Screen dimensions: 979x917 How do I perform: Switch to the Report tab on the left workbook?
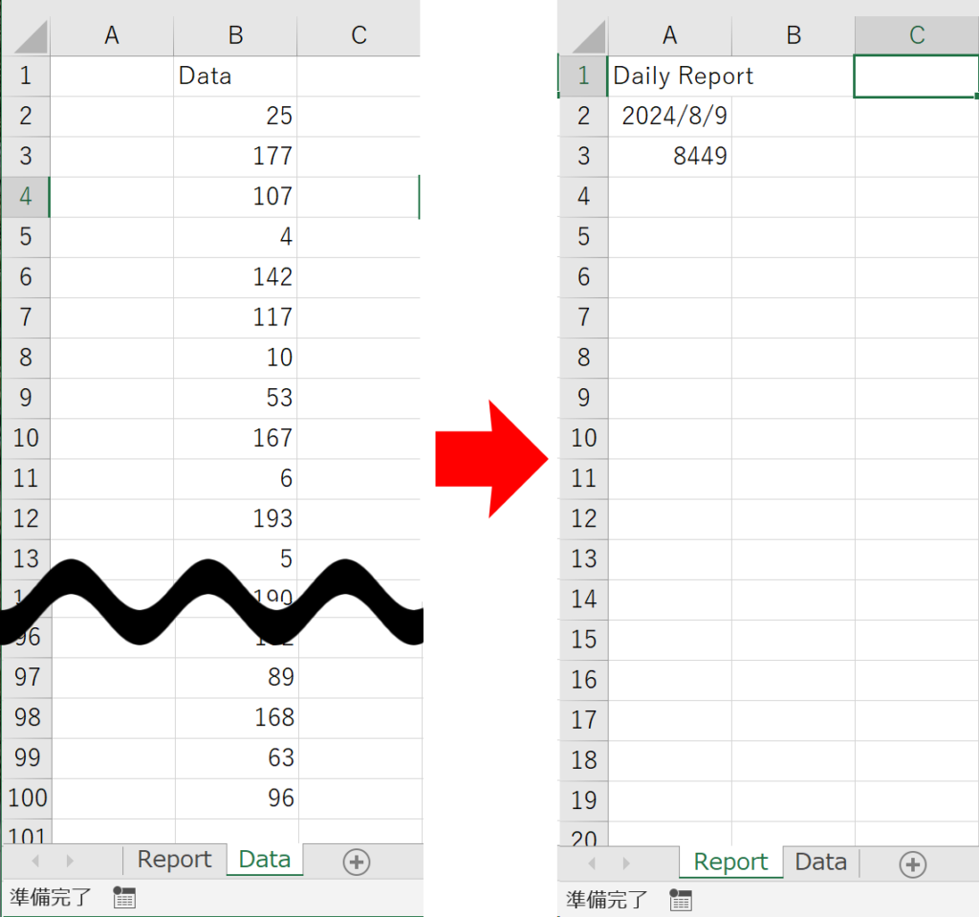[174, 860]
